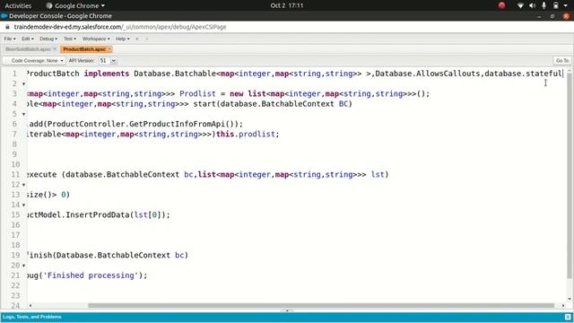Collapse the code fold at line 20
This screenshot has width=574, height=323.
[x=24, y=266]
